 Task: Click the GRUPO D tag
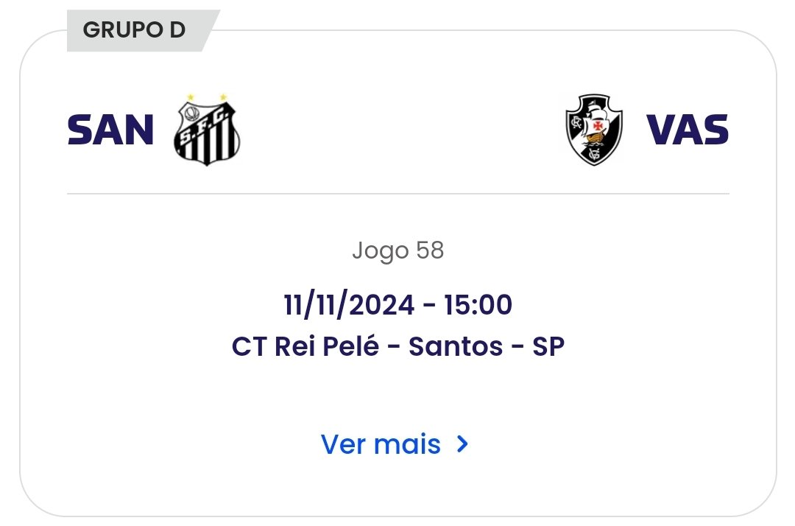click(135, 31)
